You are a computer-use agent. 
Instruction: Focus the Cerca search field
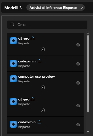point(47,25)
